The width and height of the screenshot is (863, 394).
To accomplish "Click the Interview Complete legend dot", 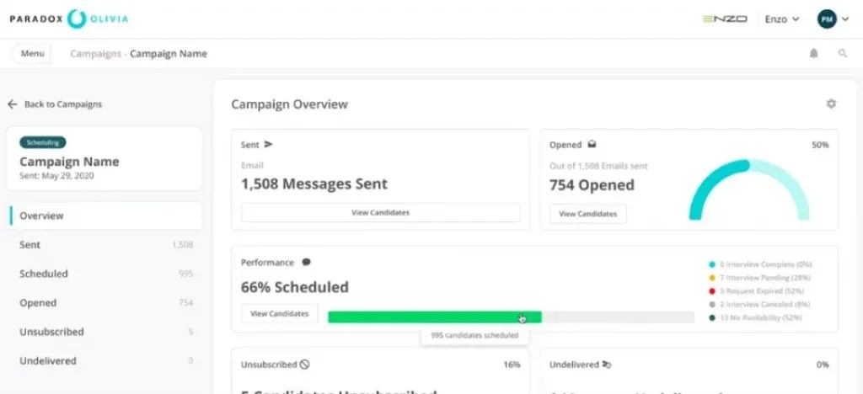I will pyautogui.click(x=712, y=264).
